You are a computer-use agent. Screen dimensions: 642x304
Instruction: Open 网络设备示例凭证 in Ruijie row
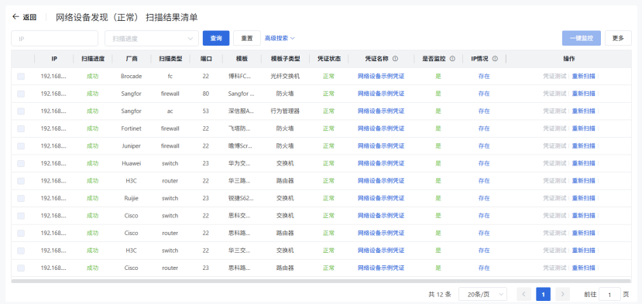pos(381,199)
